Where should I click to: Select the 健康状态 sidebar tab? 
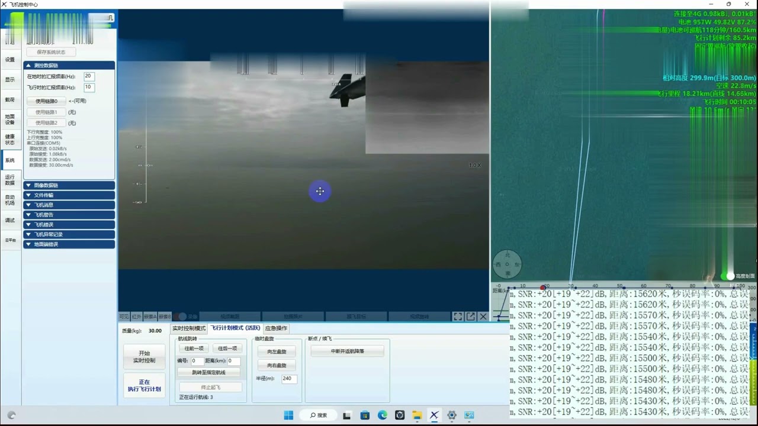(10, 139)
